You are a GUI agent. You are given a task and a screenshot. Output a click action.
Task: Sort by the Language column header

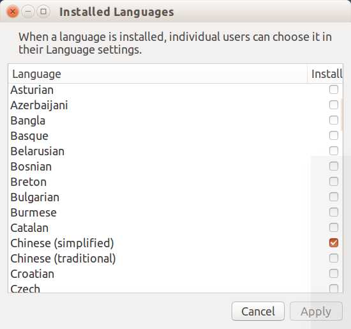tap(158, 74)
